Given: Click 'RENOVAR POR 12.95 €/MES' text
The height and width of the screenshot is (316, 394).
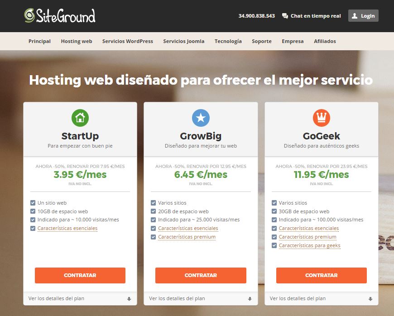Looking at the screenshot, I should pyautogui.click(x=216, y=166).
